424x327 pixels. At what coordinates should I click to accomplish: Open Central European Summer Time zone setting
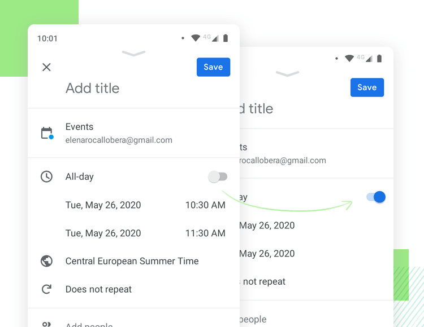pyautogui.click(x=132, y=261)
